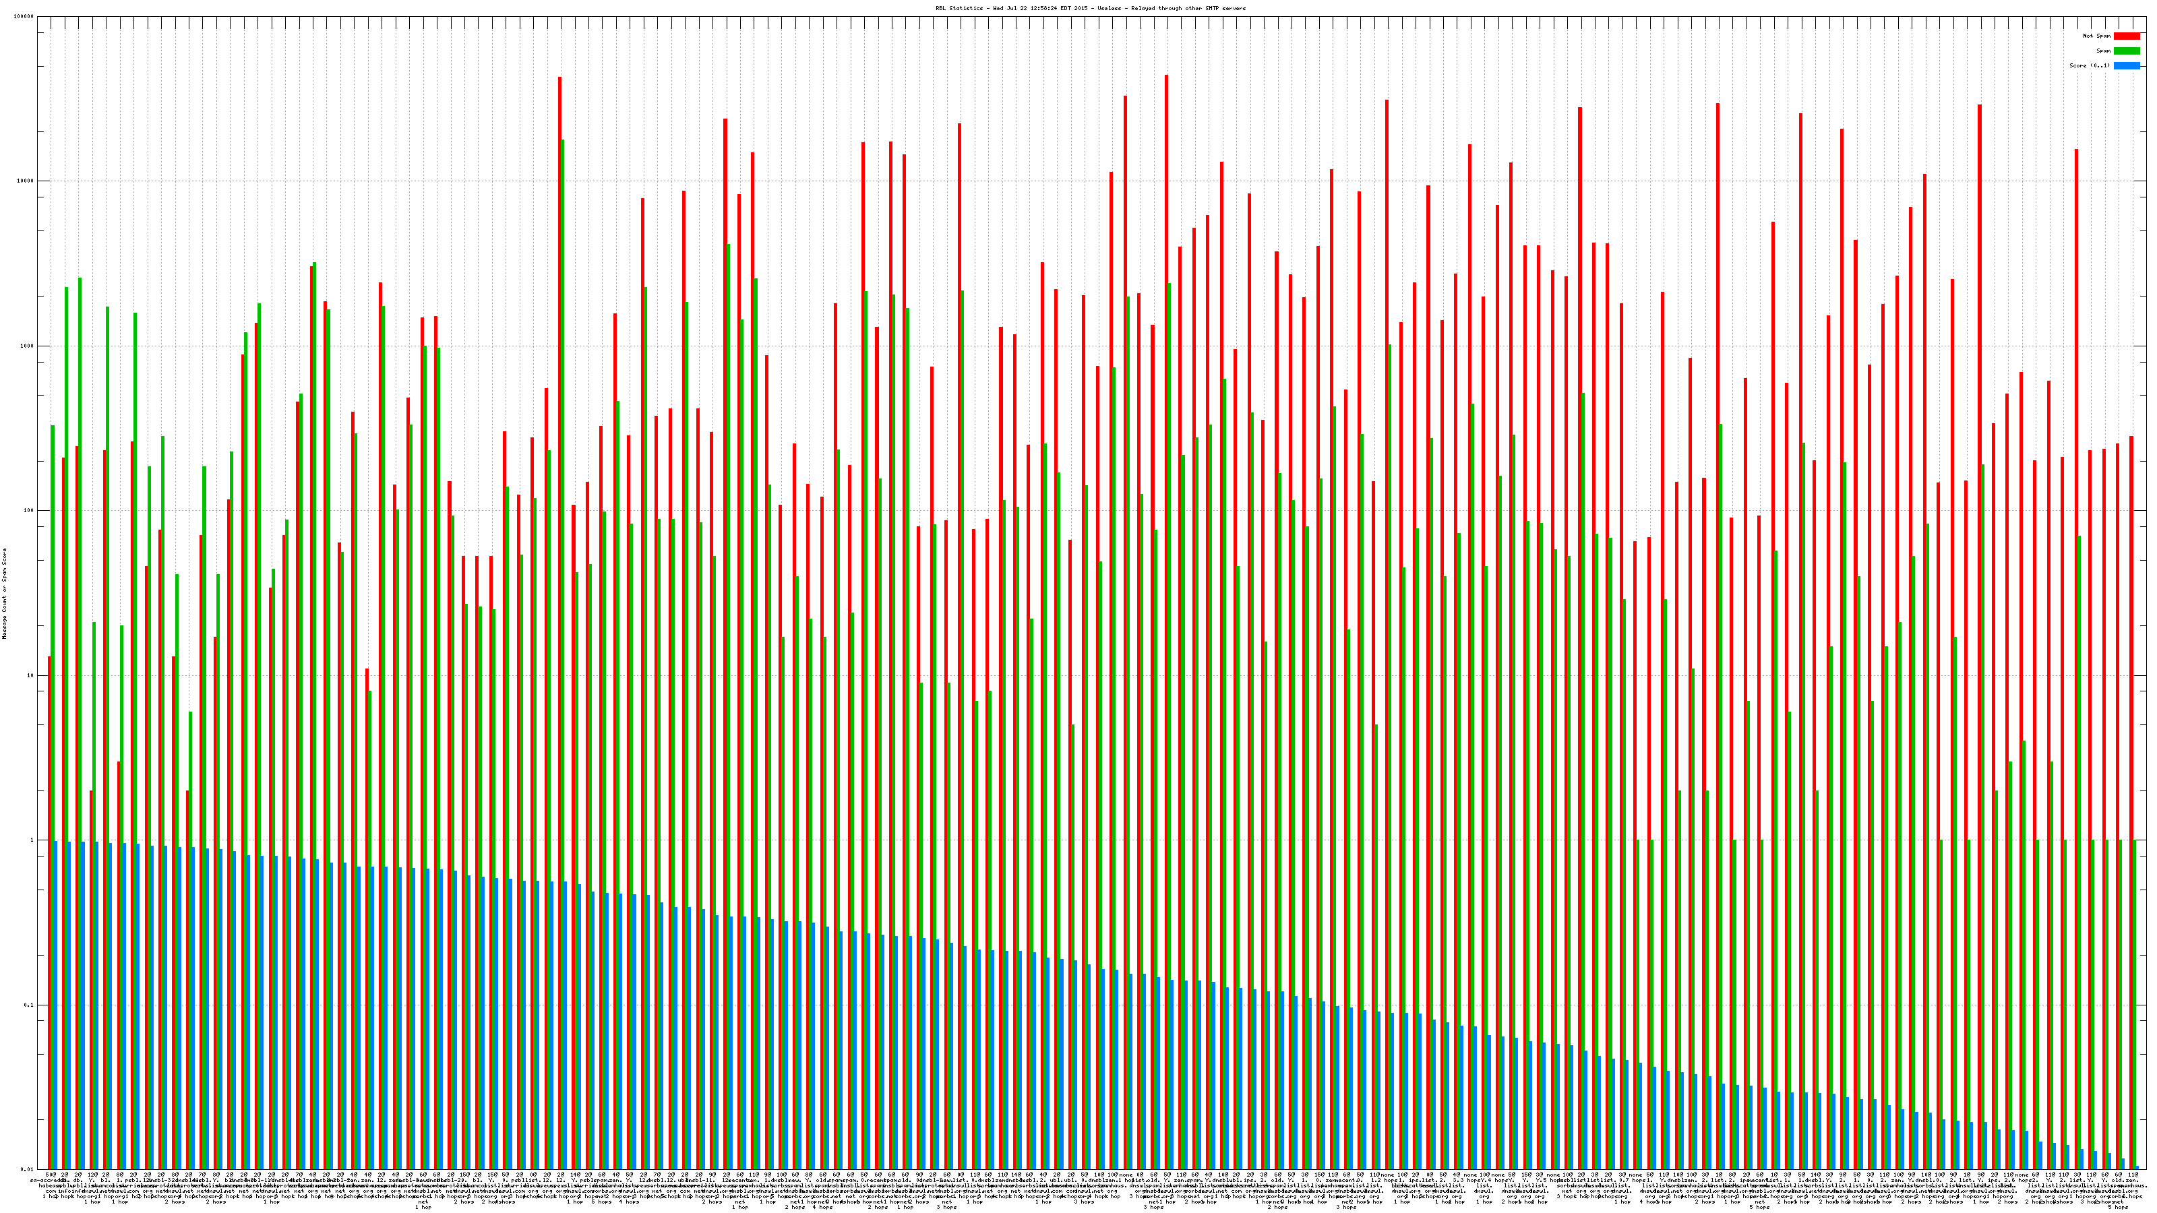Click the first '50@' x-axis label
Screen dimensions: 2157x1213
click(x=51, y=1175)
